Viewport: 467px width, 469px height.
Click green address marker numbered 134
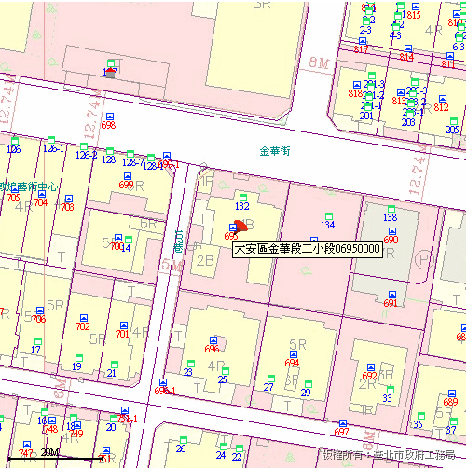point(329,216)
